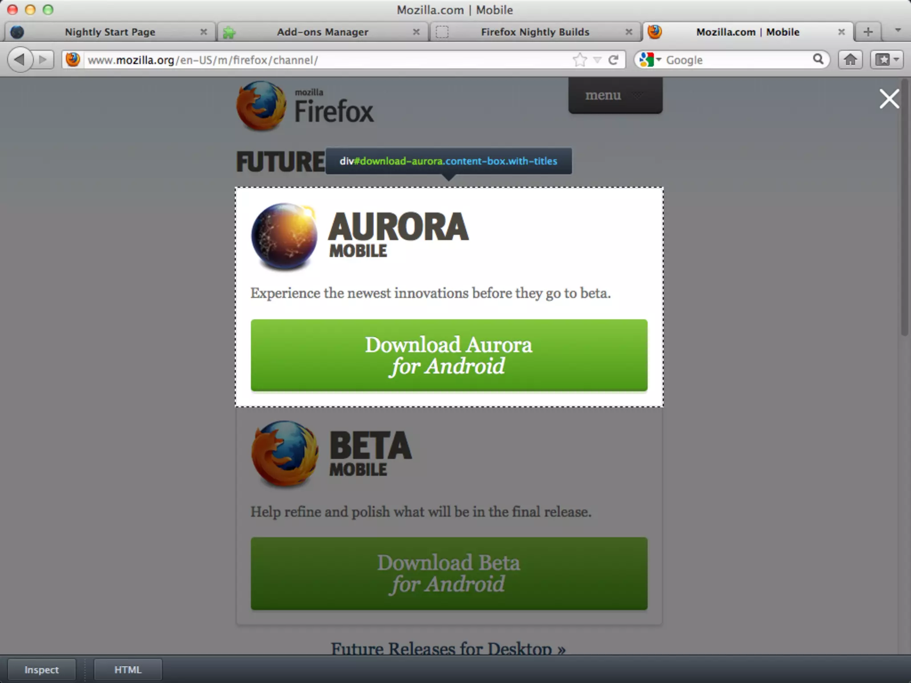
Task: Click the site identity Firefox icon
Action: pos(73,60)
